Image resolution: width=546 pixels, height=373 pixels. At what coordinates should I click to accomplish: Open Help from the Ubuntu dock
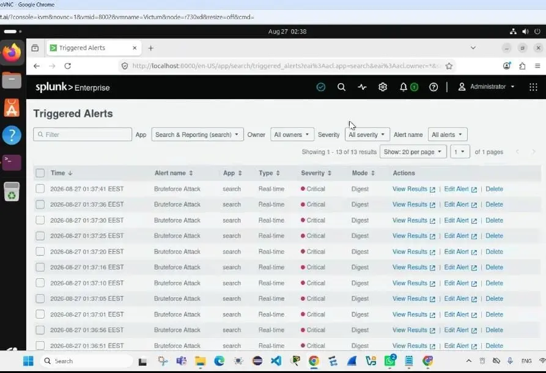point(12,135)
